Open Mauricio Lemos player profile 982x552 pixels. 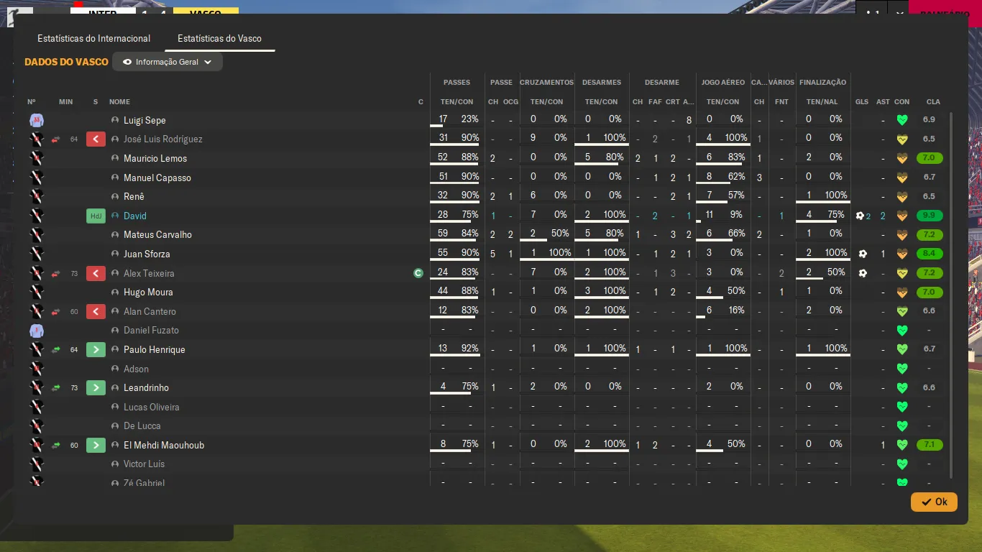click(155, 158)
